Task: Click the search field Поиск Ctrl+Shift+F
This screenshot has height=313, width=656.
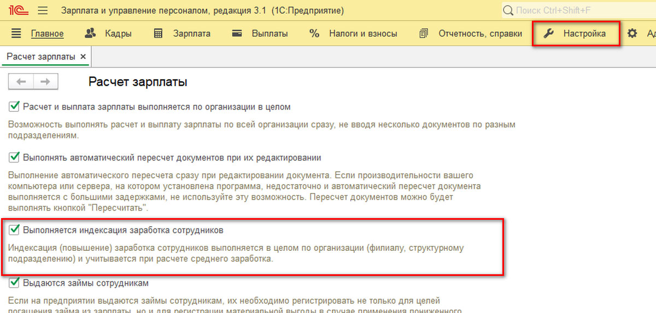Action: (579, 10)
